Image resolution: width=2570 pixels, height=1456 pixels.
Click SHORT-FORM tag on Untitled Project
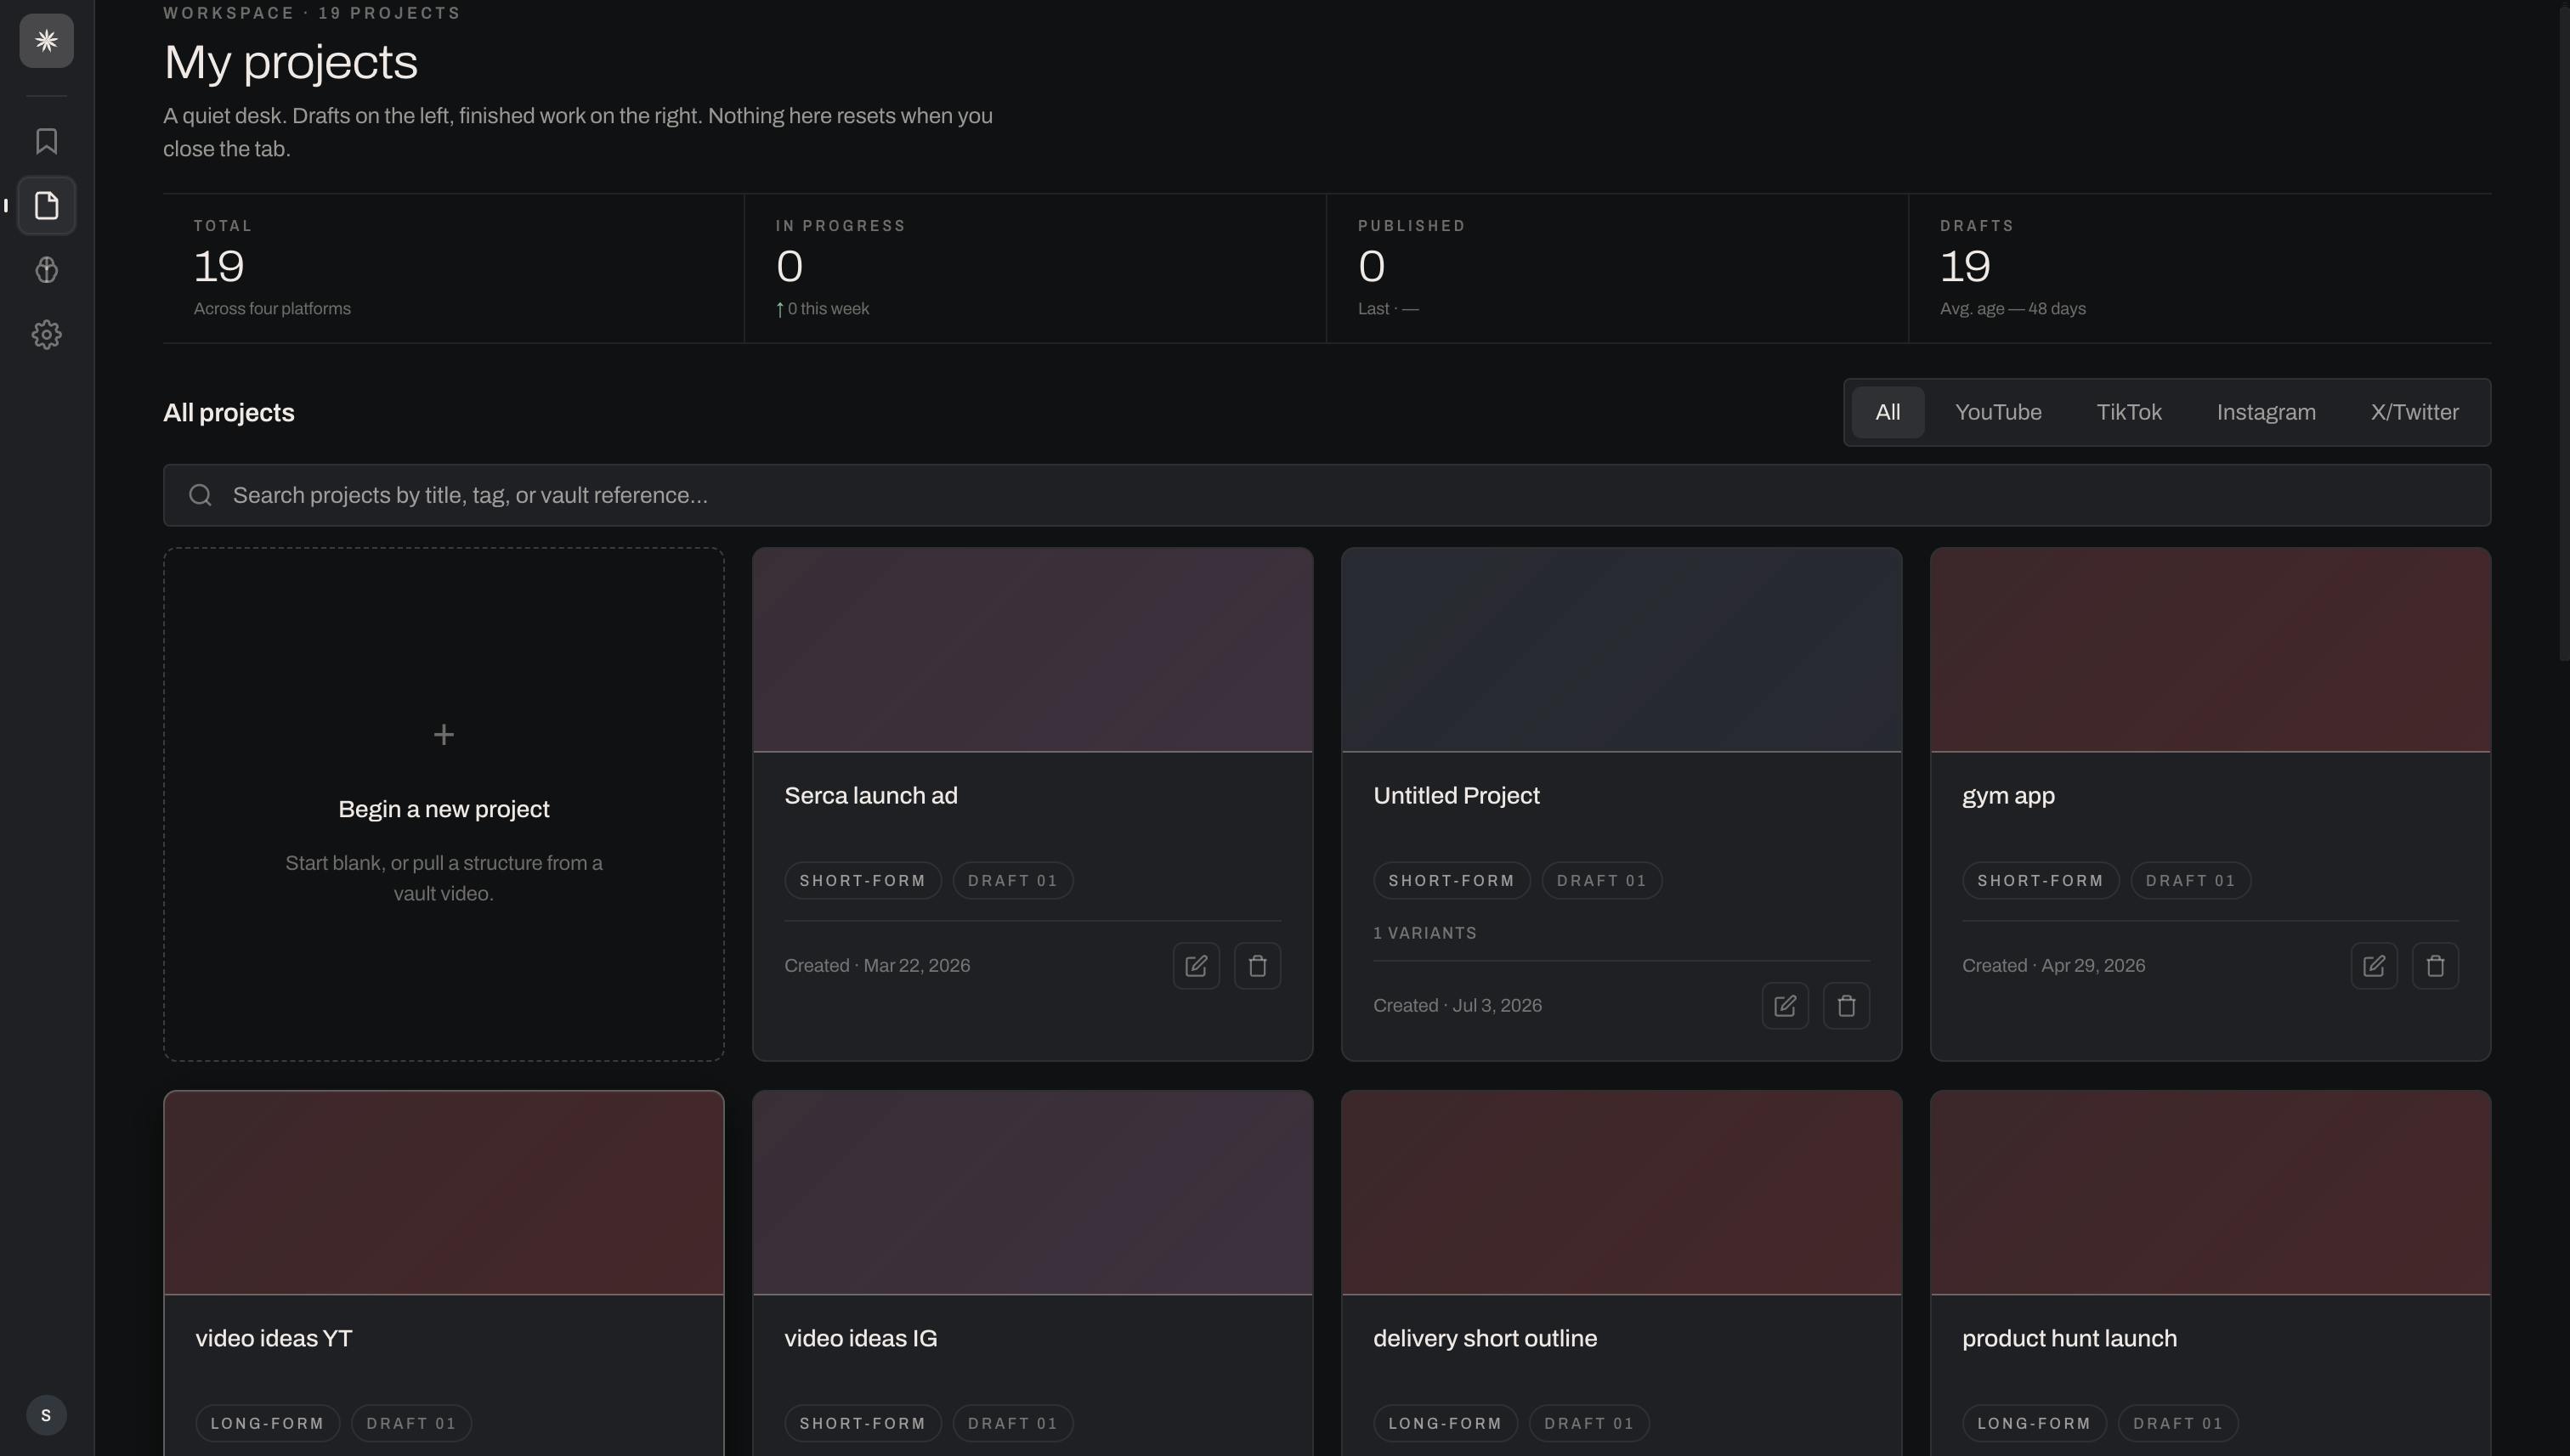pos(1452,881)
